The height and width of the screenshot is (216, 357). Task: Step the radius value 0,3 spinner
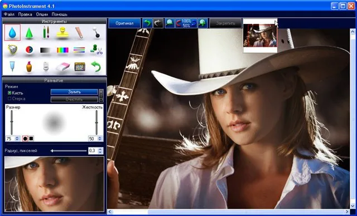point(100,150)
